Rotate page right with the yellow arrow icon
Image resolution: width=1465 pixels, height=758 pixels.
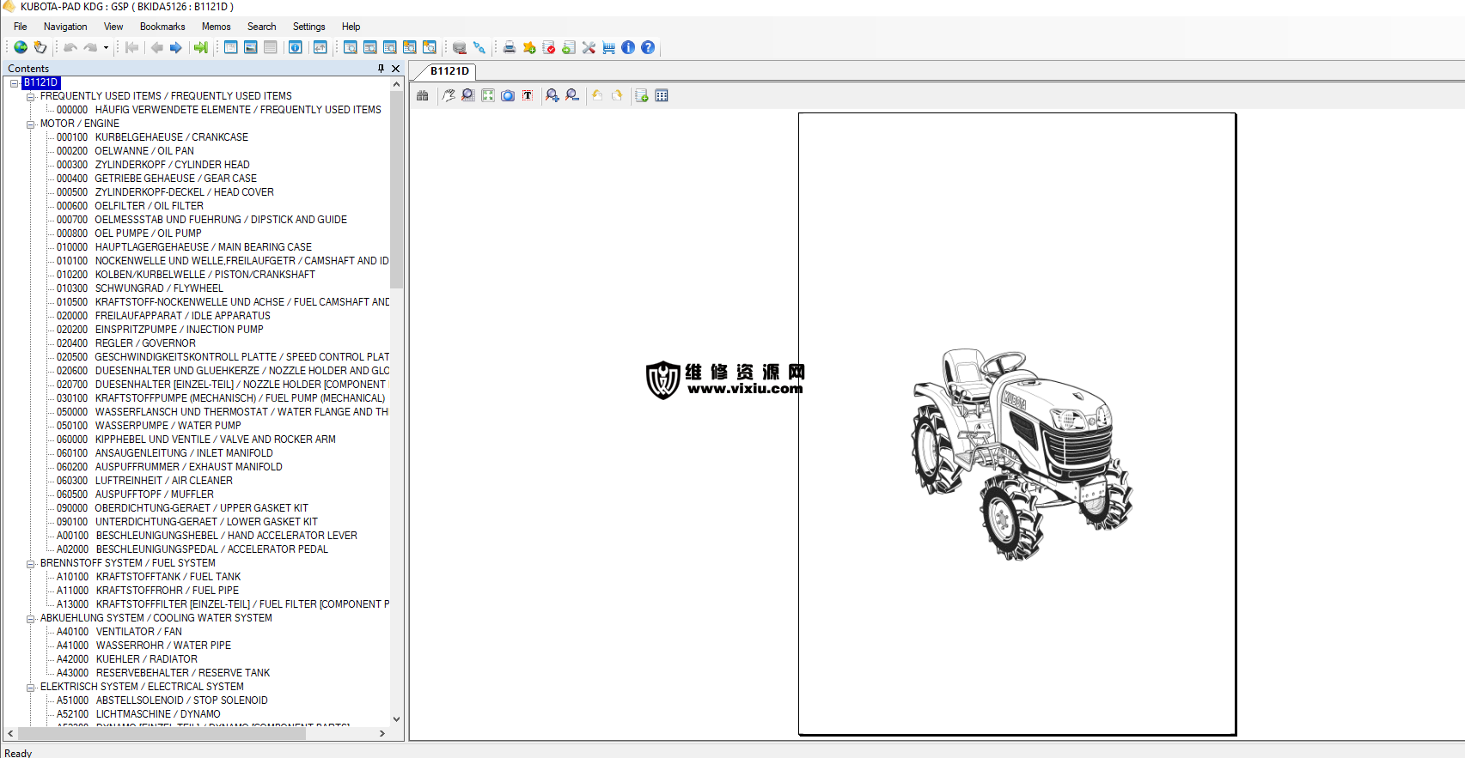617,95
